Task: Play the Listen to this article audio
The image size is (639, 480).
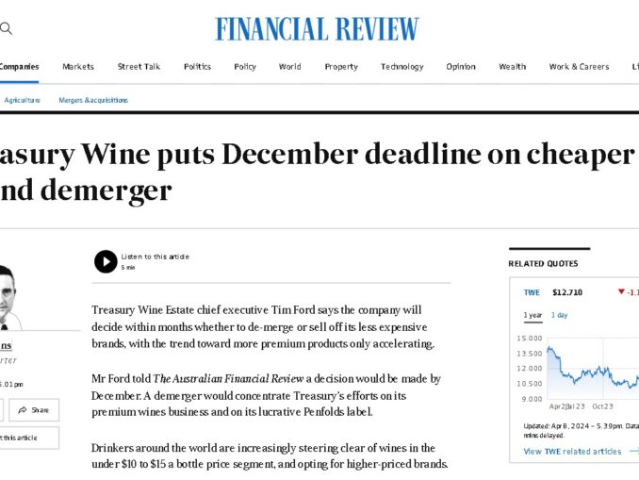Action: coord(106,261)
